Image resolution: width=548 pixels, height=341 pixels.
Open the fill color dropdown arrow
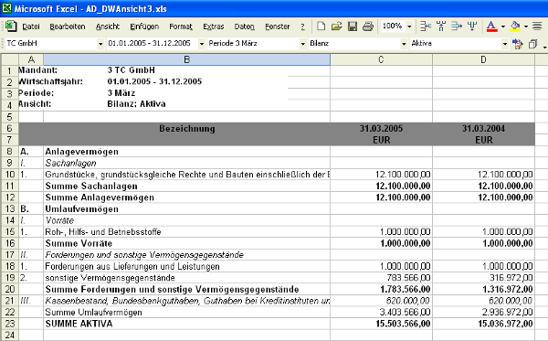pos(526,27)
